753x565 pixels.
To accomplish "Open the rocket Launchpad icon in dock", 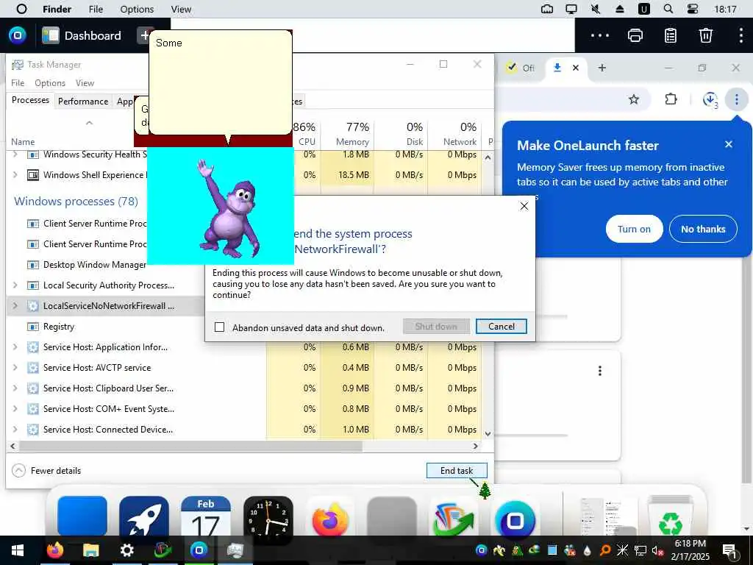I will click(x=143, y=516).
